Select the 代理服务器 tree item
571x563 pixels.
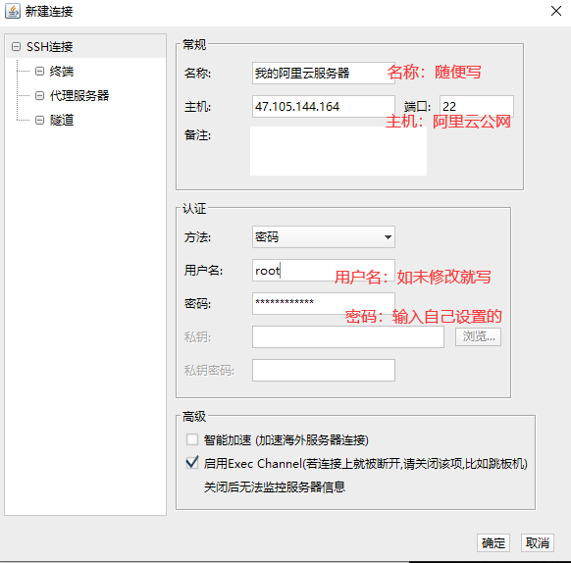click(x=79, y=95)
